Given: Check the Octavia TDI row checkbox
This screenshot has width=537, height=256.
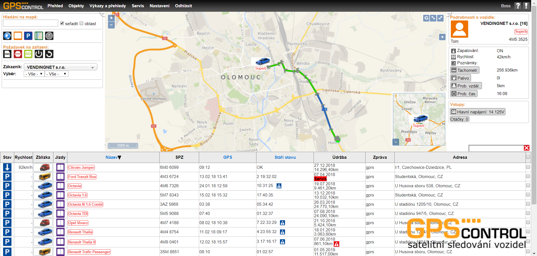Looking at the screenshot, I should click(x=528, y=213).
